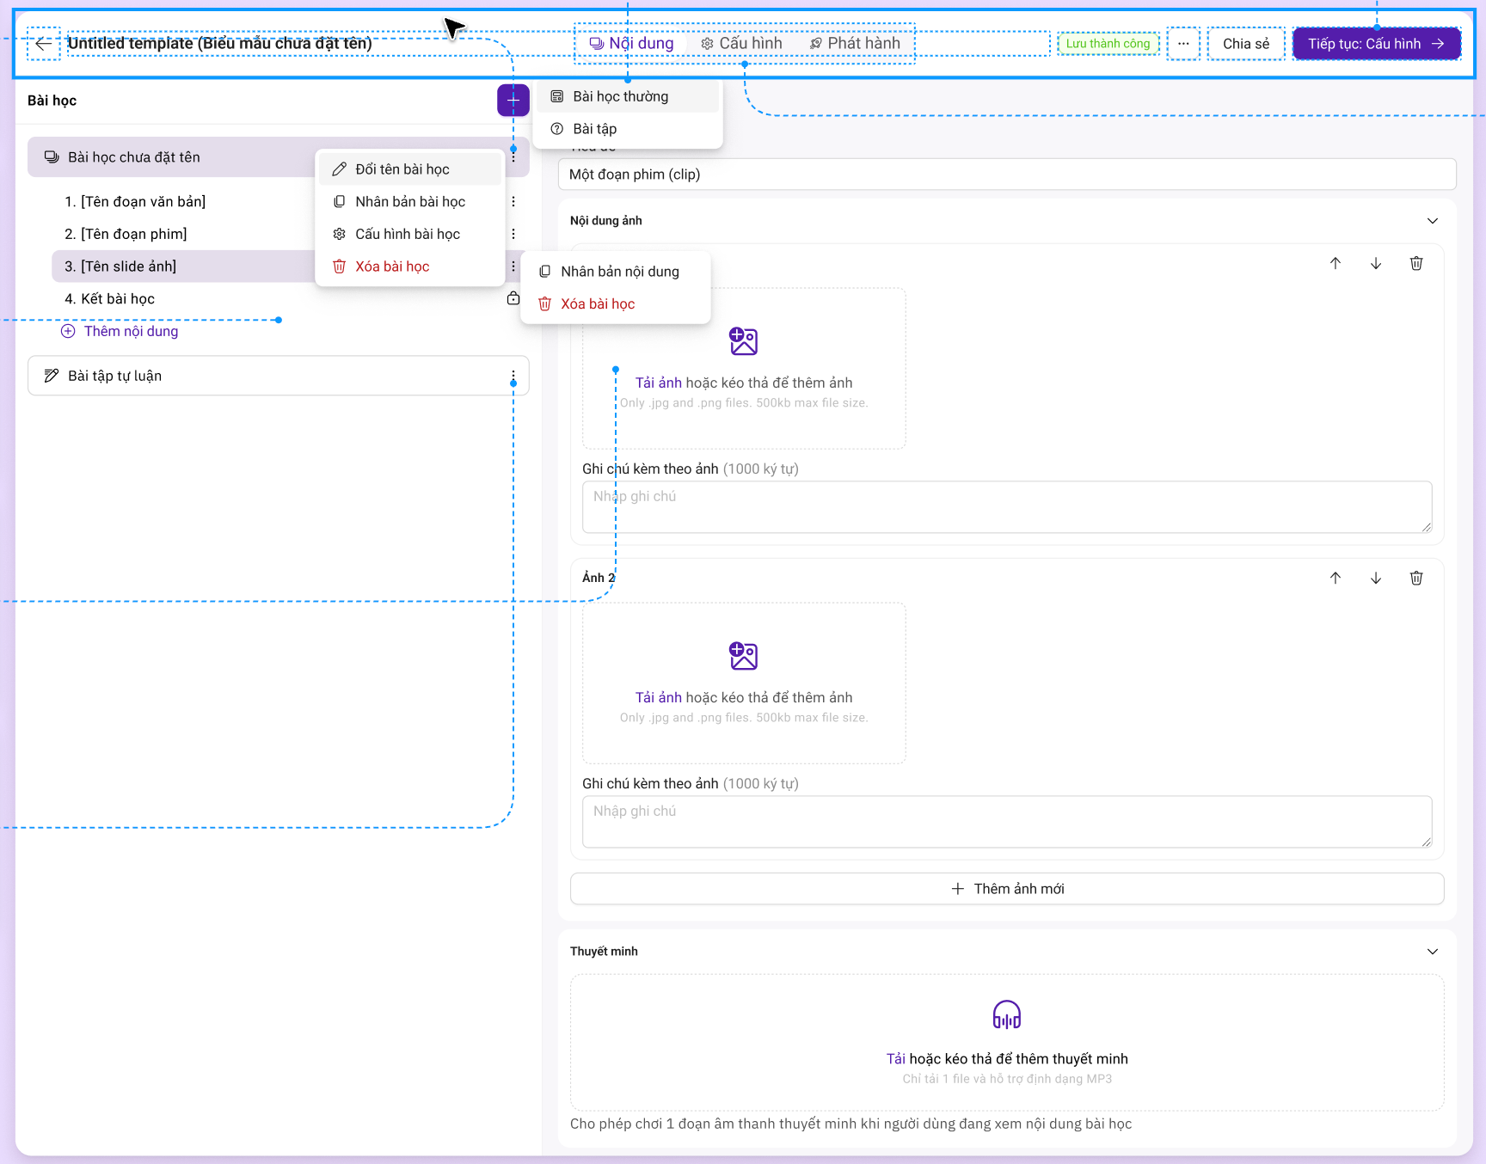Select 2. [Tên đoạn phim] item
The image size is (1486, 1164).
pos(126,234)
